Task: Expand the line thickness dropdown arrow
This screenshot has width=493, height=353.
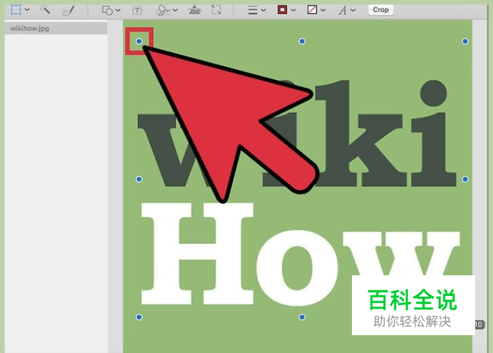Action: click(x=264, y=10)
